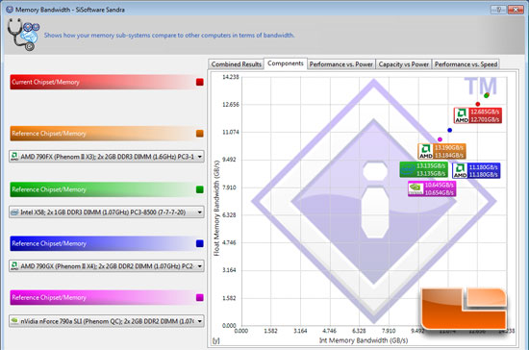Screen dimensions: 529x350
Task: Click the 12.656 y-axis value
Action: point(231,105)
